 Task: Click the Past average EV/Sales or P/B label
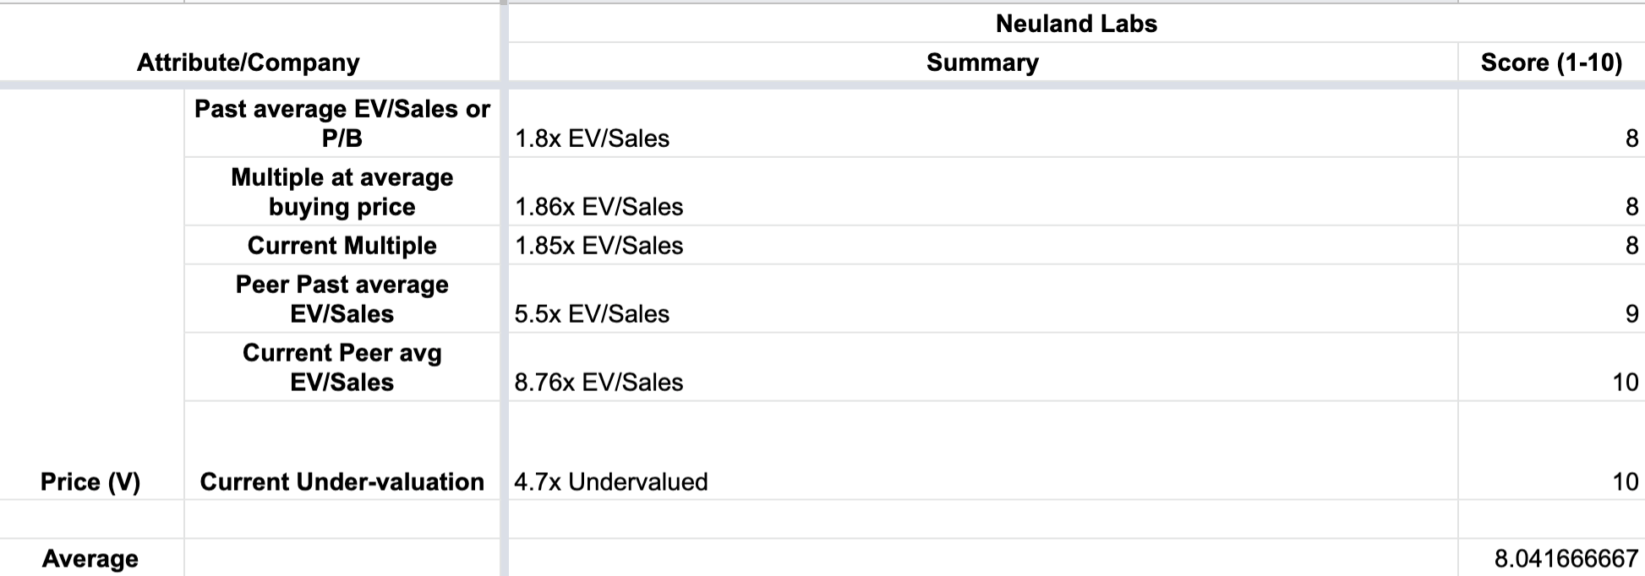click(342, 123)
